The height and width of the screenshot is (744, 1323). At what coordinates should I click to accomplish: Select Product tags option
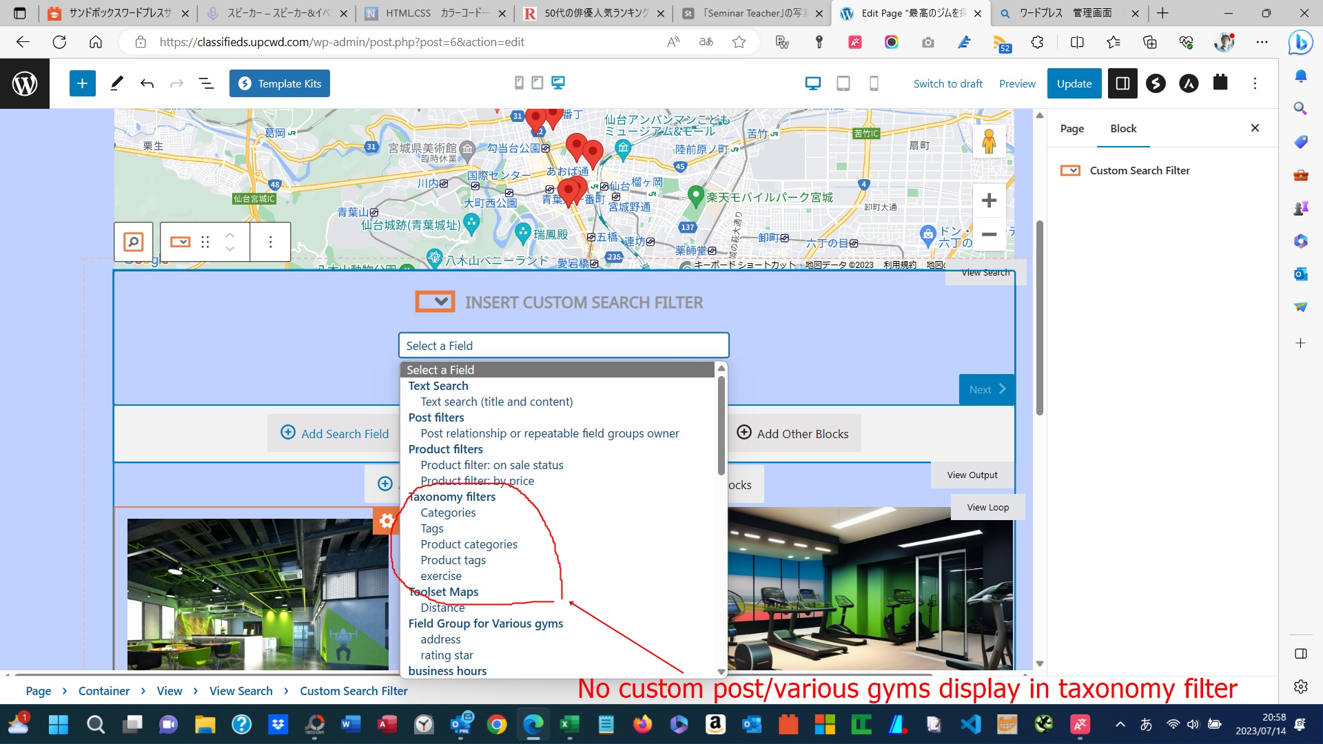click(453, 560)
